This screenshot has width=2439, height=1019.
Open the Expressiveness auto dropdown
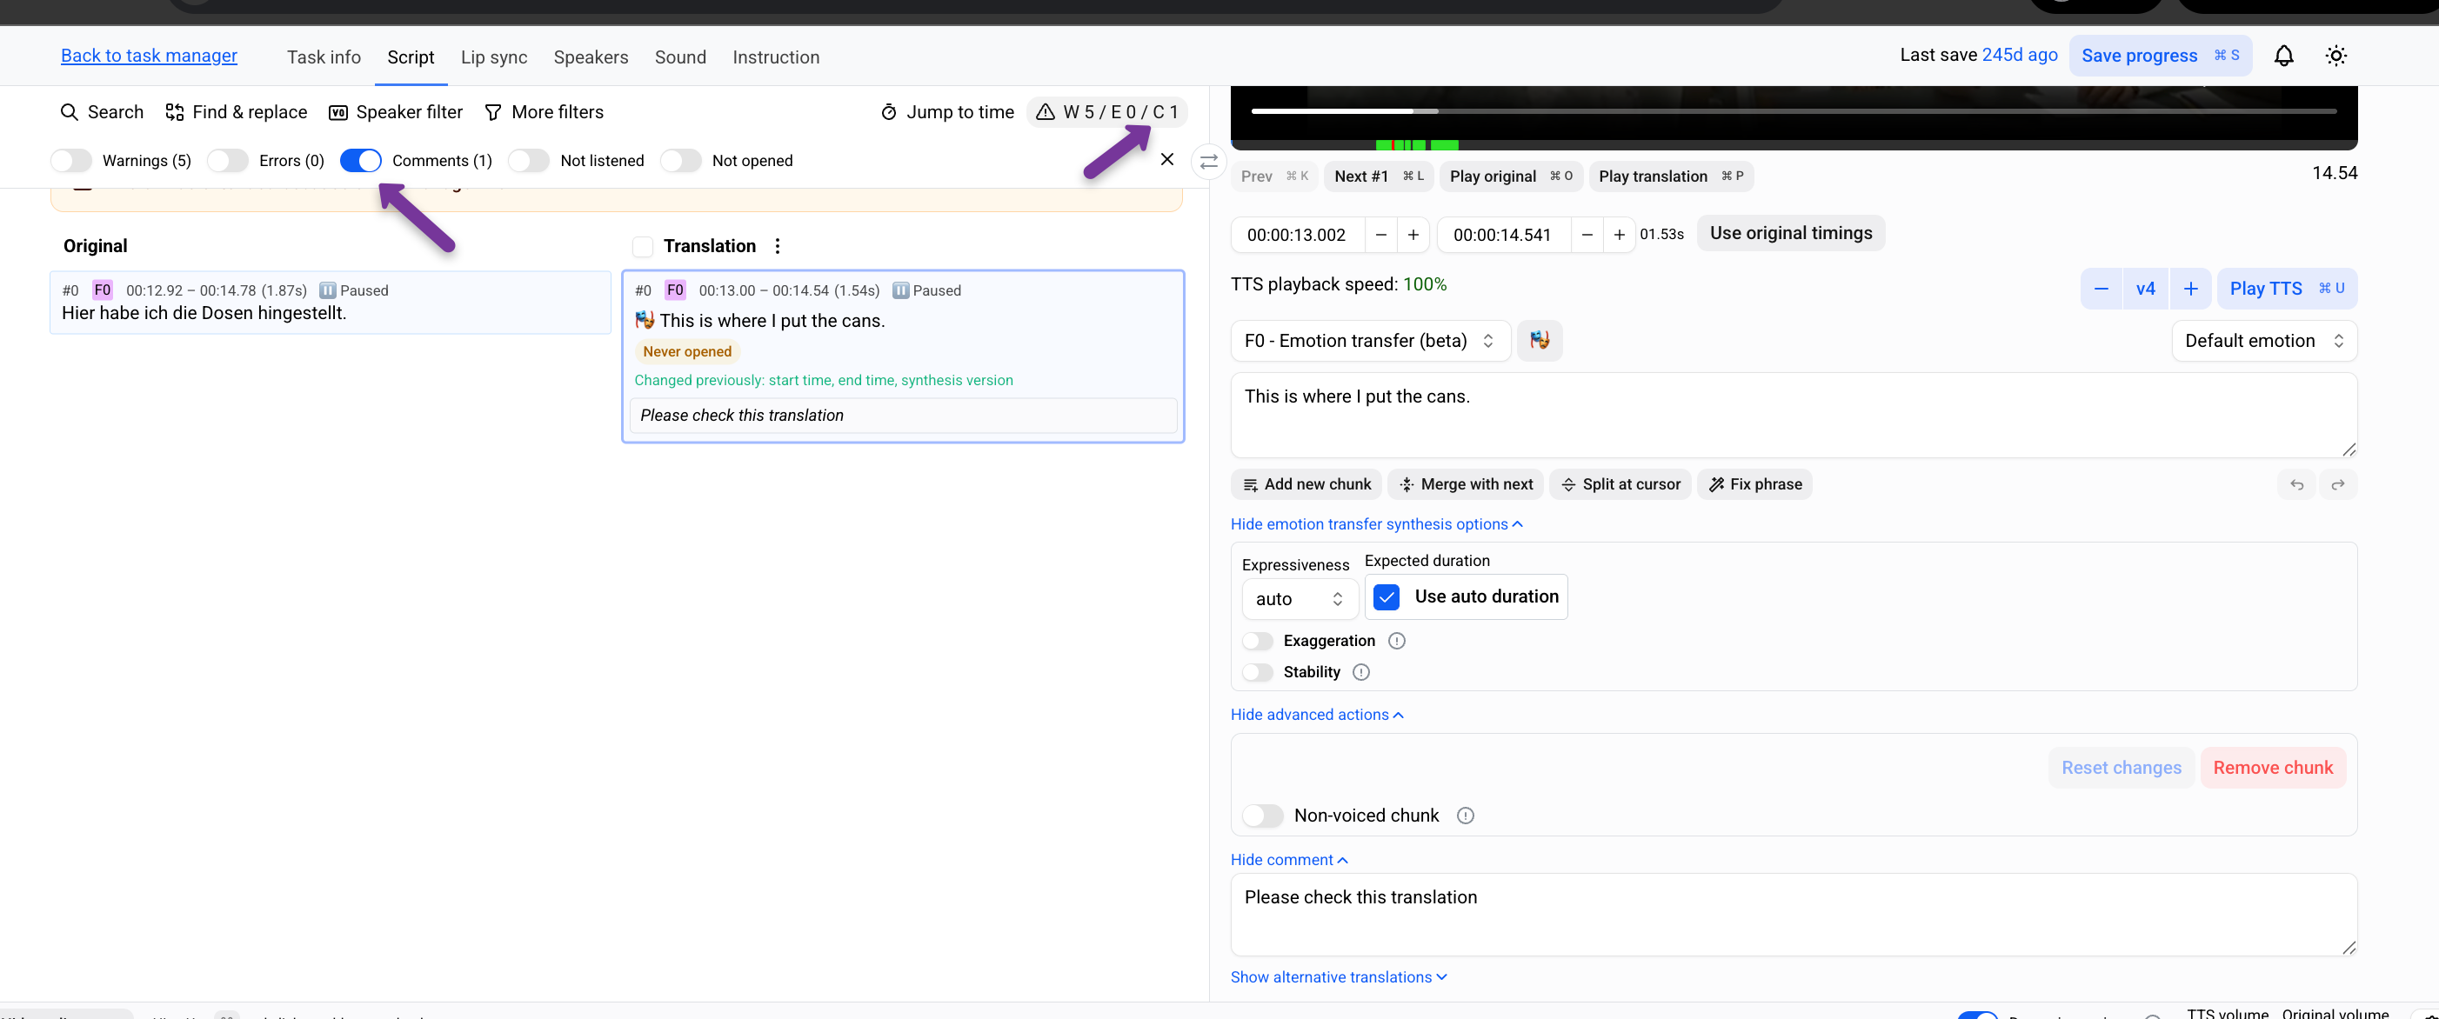point(1299,599)
